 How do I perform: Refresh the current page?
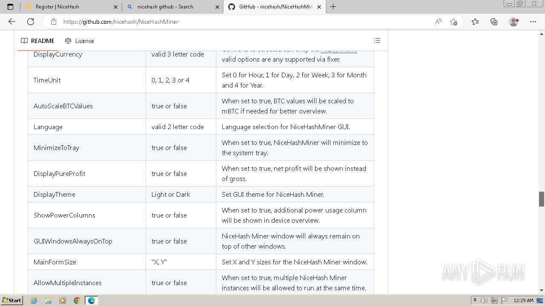31,22
